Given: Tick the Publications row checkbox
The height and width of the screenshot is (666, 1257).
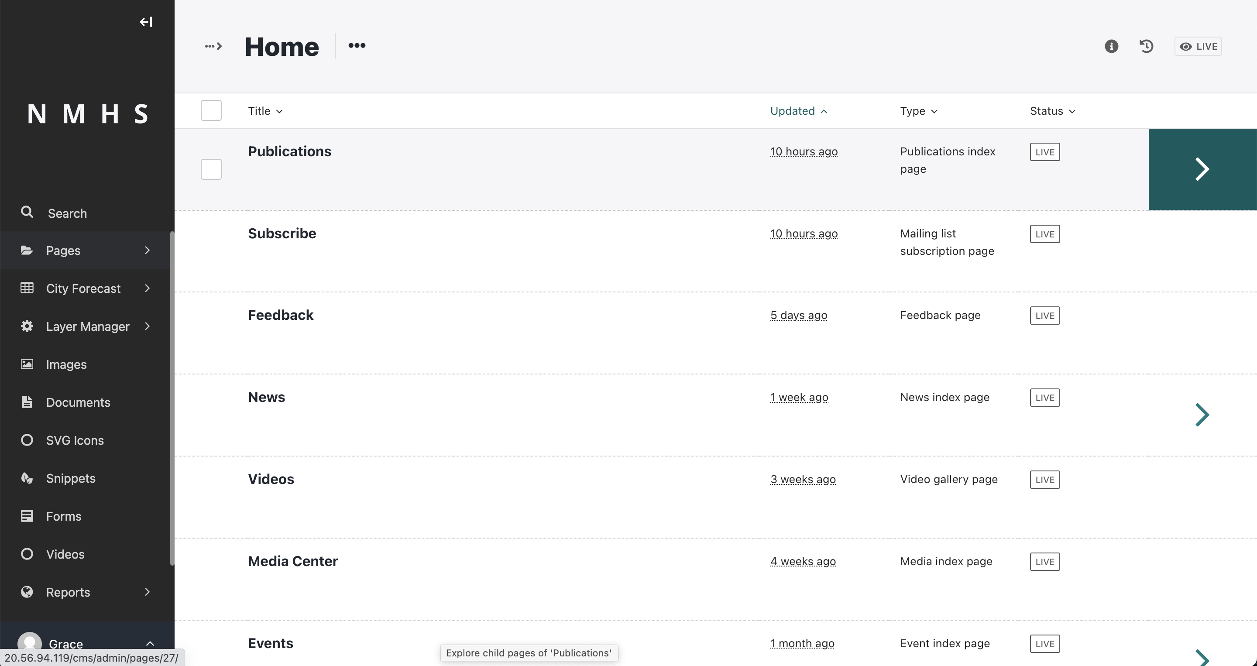Looking at the screenshot, I should pyautogui.click(x=211, y=169).
